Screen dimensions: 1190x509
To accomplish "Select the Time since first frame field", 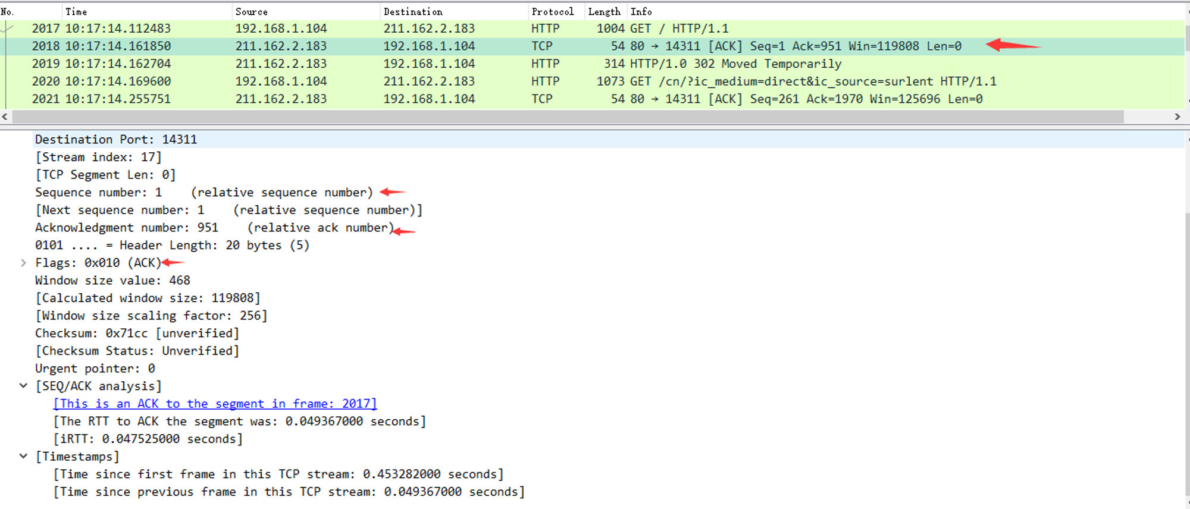I will (278, 475).
